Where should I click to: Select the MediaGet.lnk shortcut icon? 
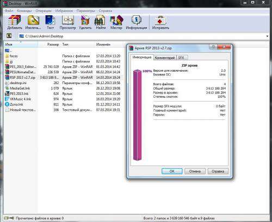[7, 88]
